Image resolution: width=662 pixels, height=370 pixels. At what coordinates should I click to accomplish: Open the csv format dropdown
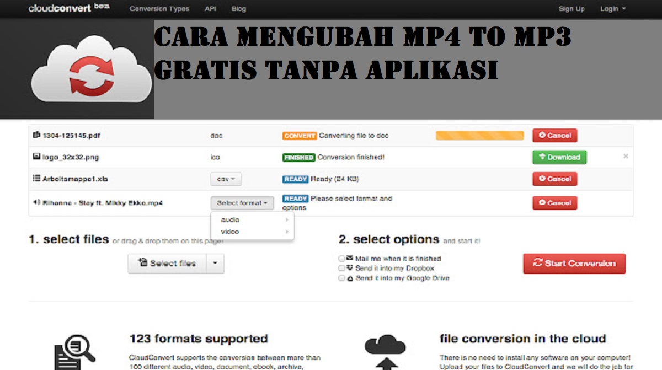point(226,179)
